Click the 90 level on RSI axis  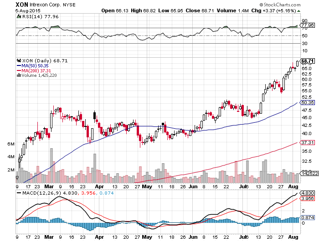pos(304,21)
